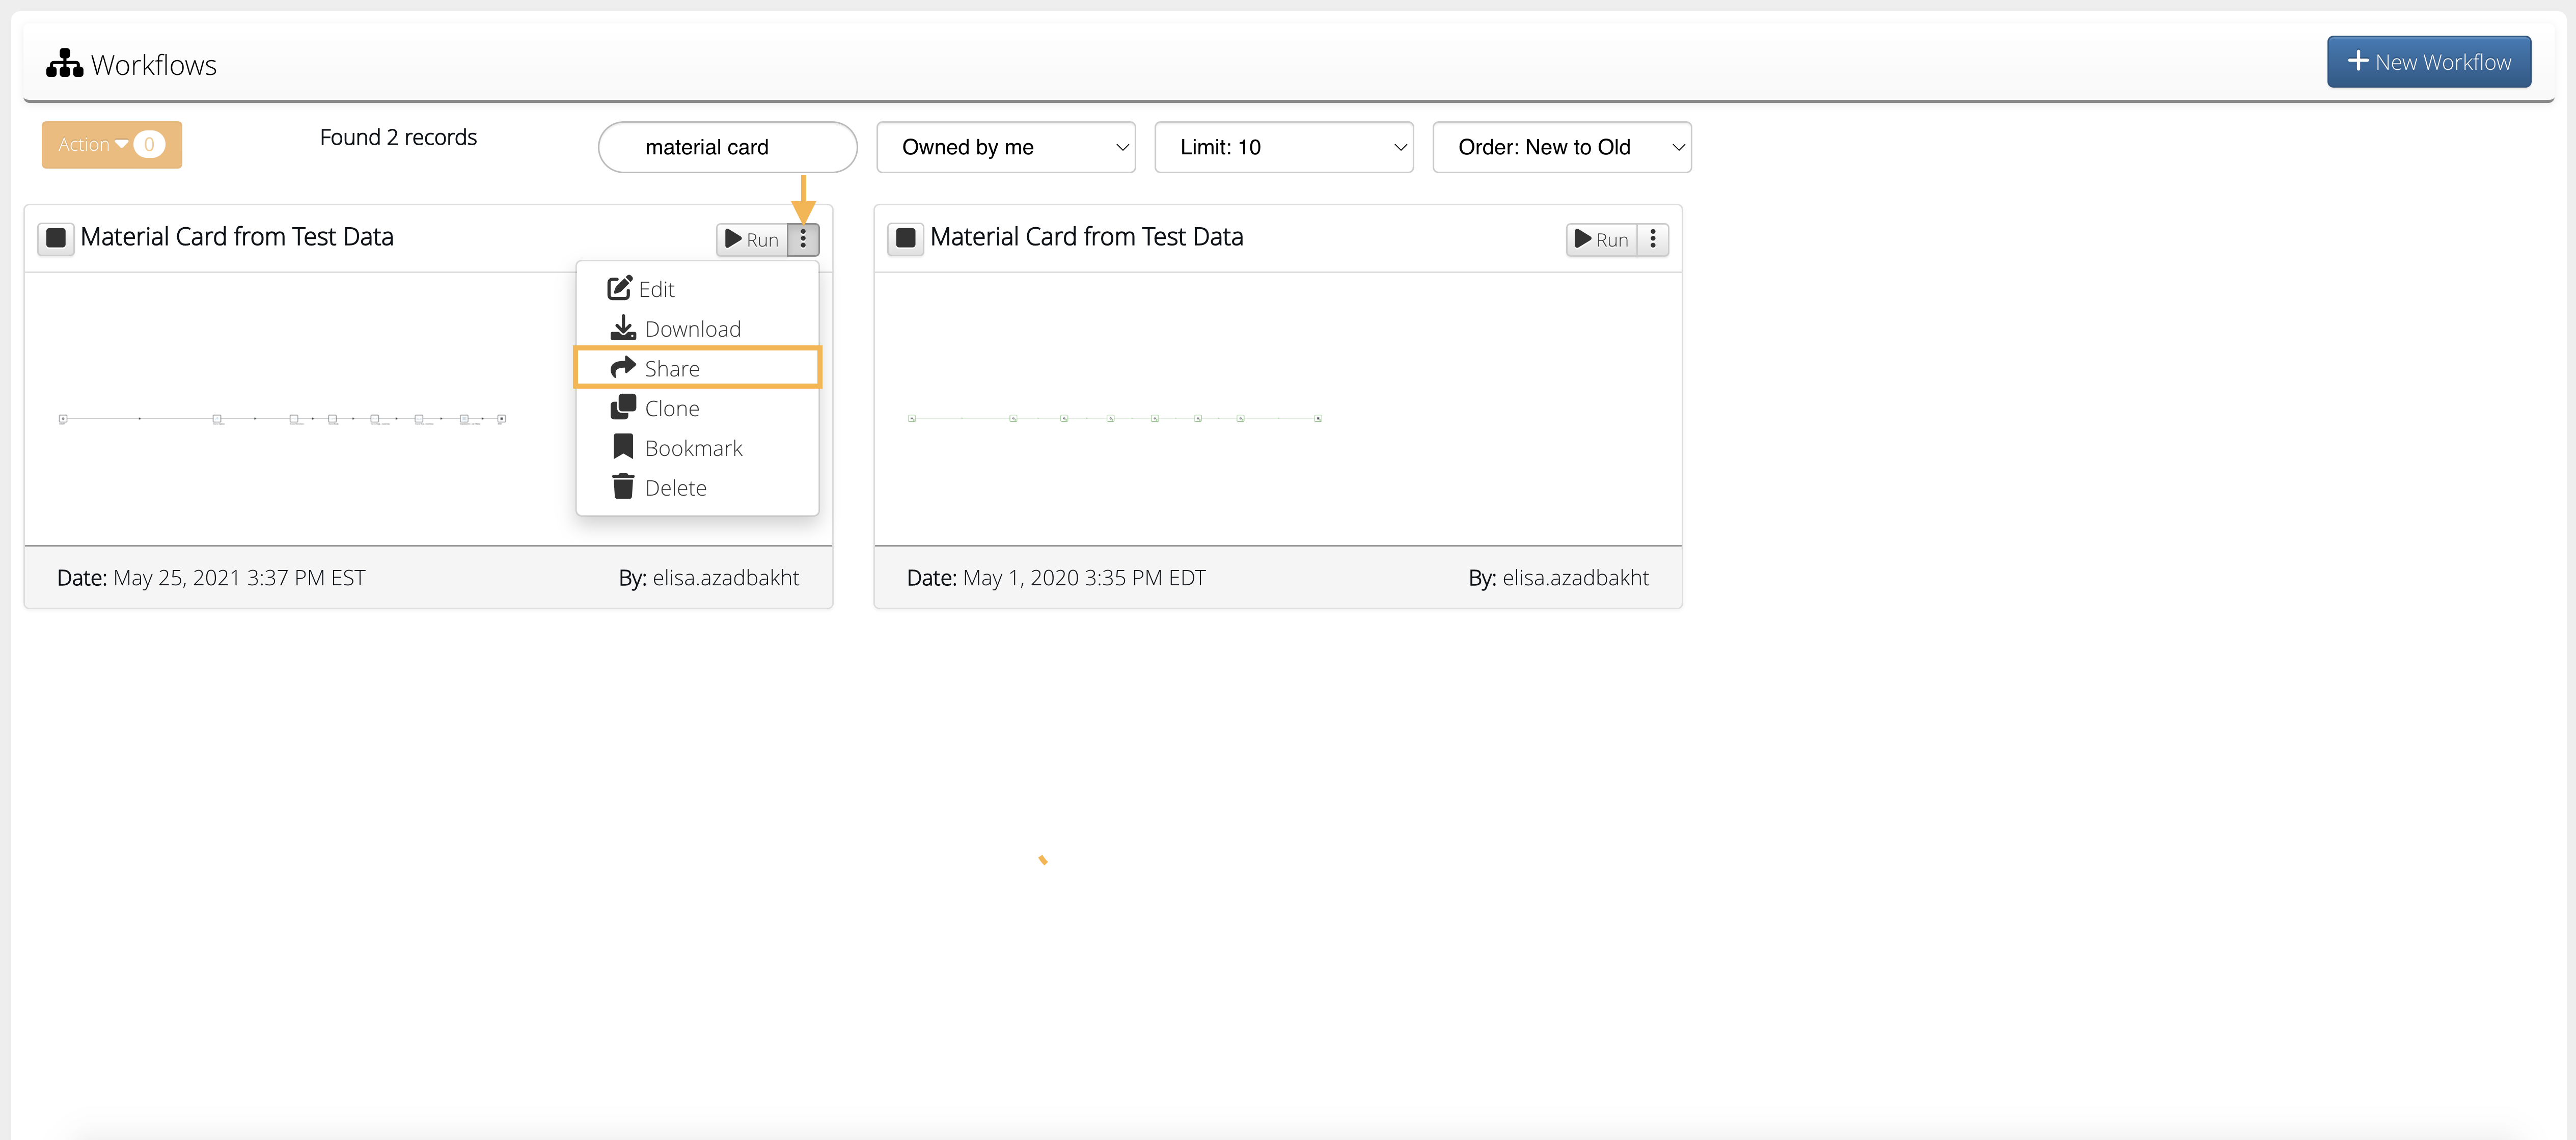Choose Share from the context menu
This screenshot has width=2576, height=1140.
697,368
